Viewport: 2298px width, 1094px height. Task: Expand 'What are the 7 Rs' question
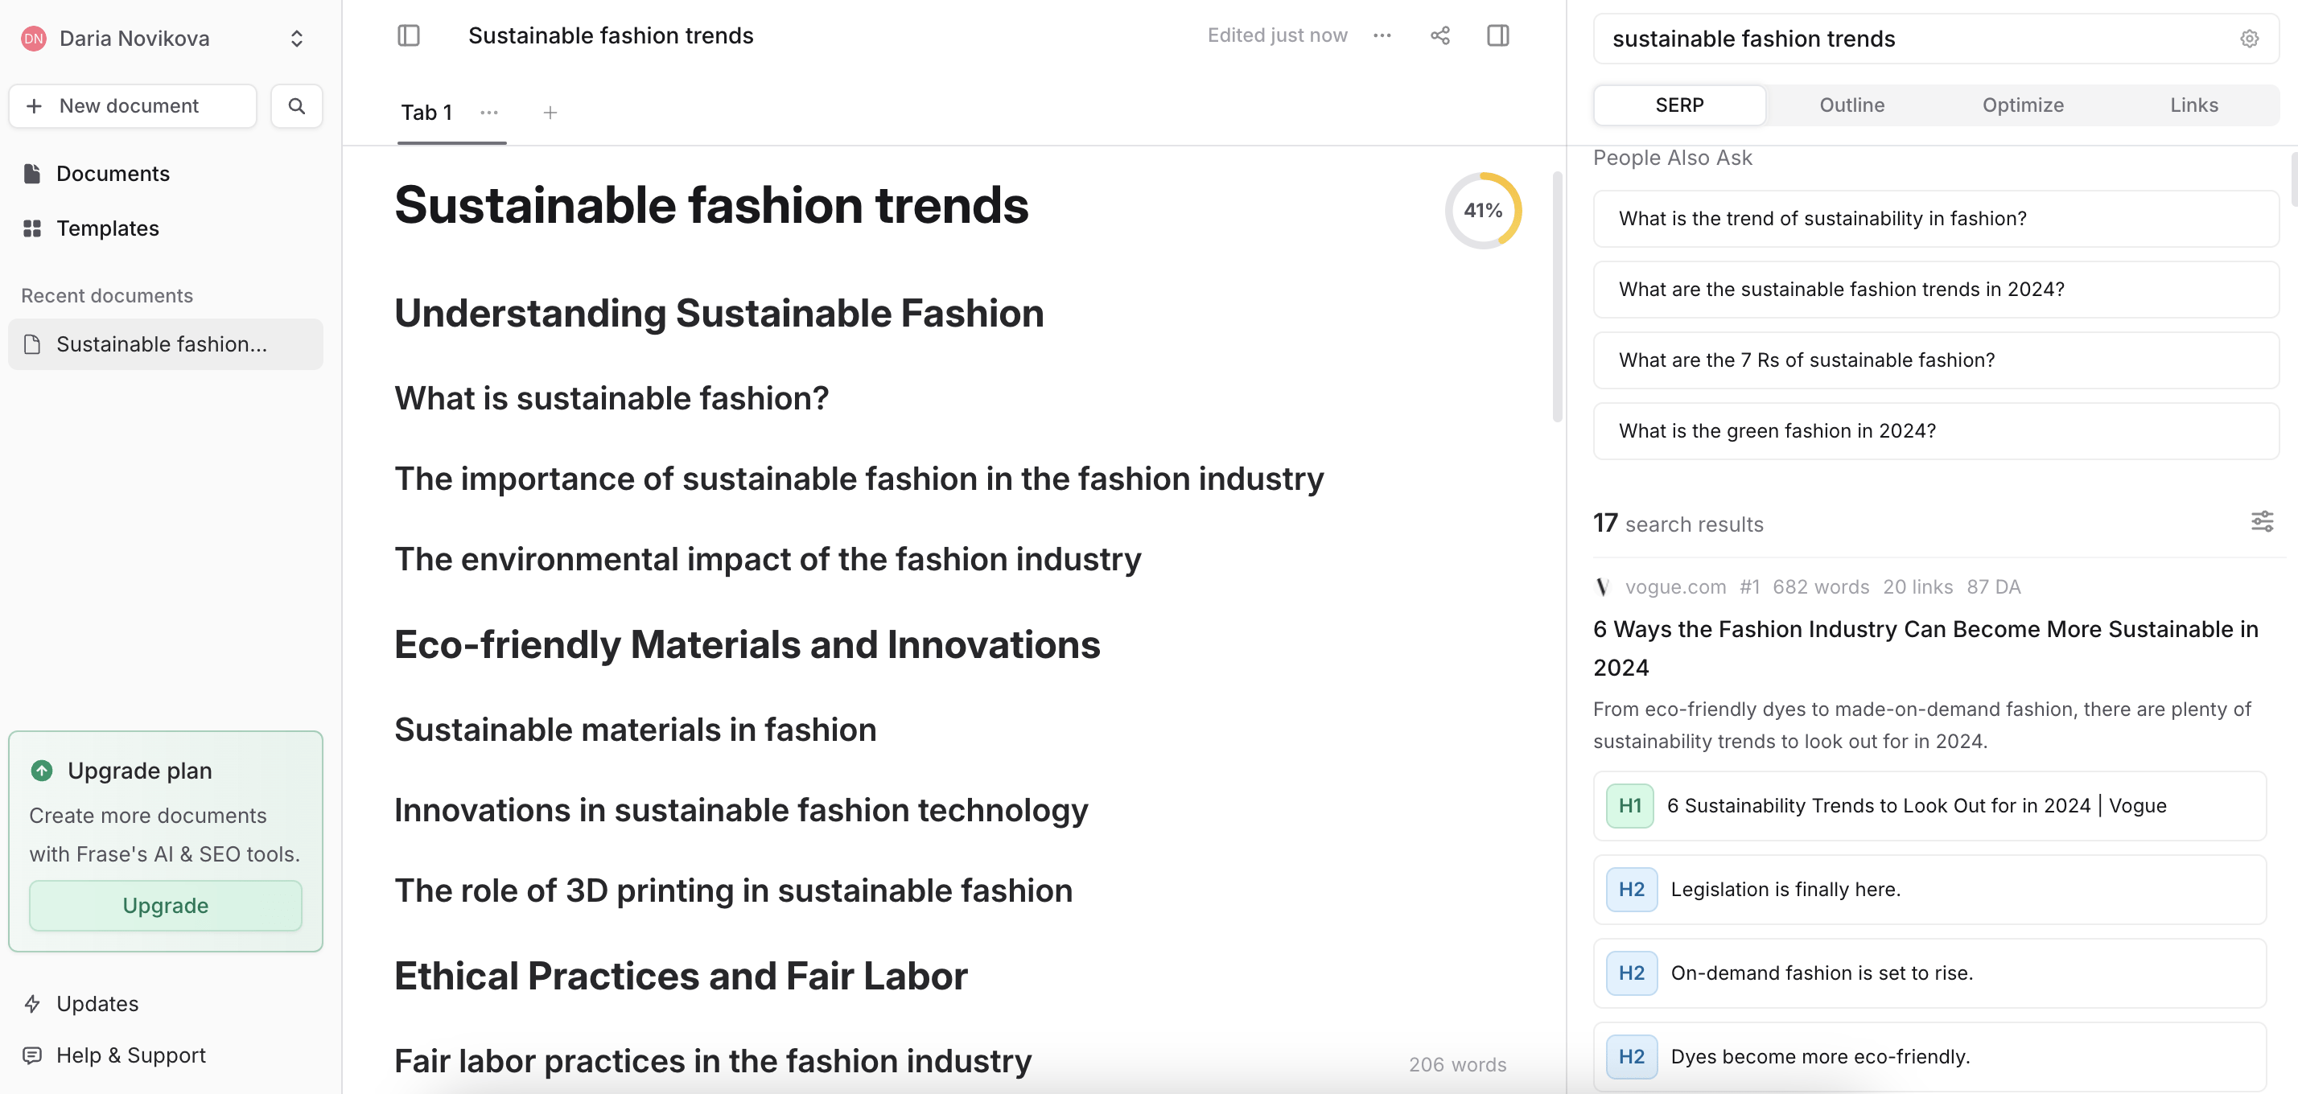[1936, 360]
